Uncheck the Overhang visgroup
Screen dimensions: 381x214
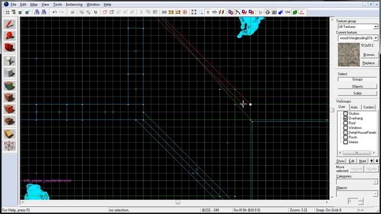[345, 118]
